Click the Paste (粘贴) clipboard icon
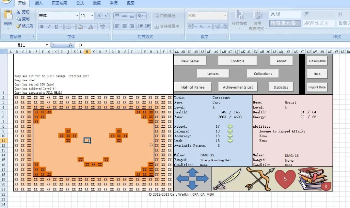Image resolution: width=350 pixels, height=208 pixels. [8, 15]
